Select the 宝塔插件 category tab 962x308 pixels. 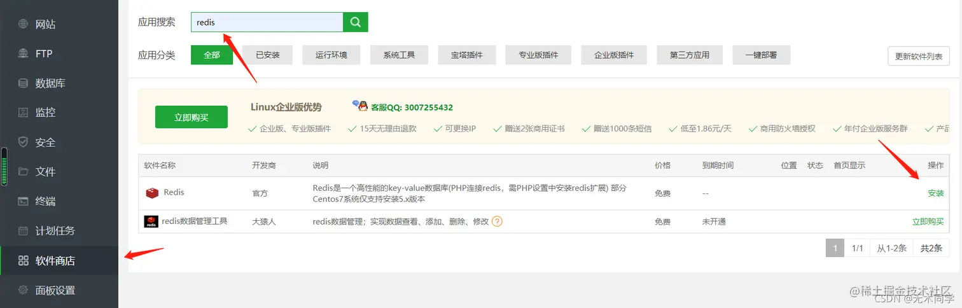[x=466, y=55]
